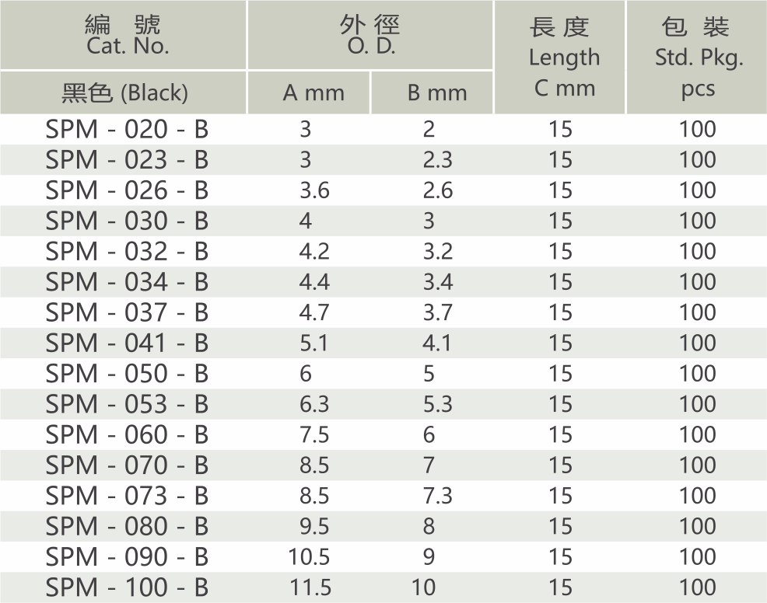Click the 10.5 A mm value

pyautogui.click(x=309, y=557)
